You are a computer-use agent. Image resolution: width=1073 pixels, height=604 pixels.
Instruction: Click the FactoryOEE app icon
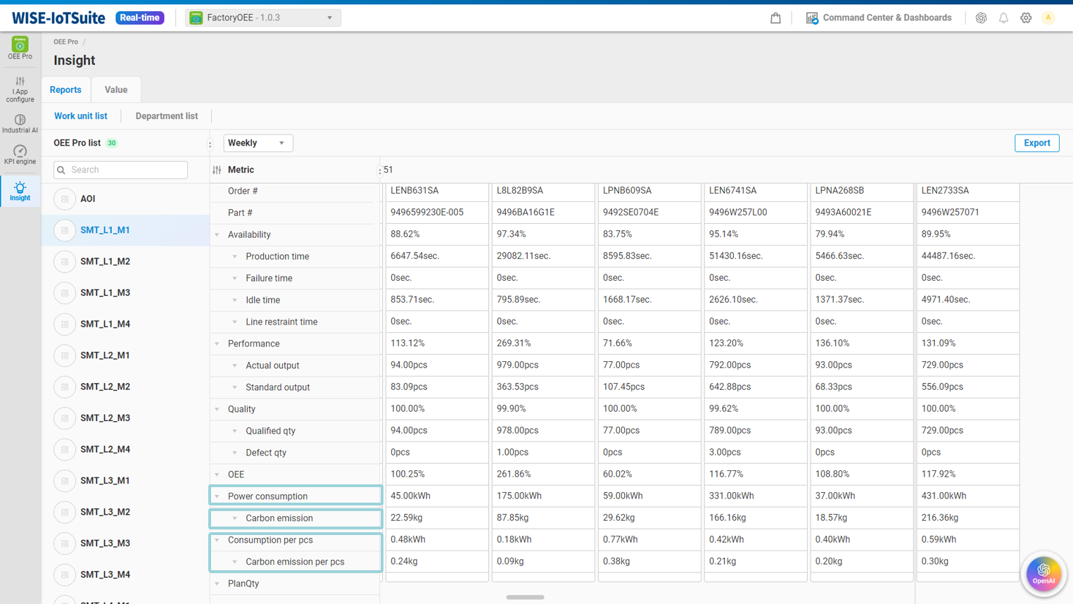click(196, 18)
